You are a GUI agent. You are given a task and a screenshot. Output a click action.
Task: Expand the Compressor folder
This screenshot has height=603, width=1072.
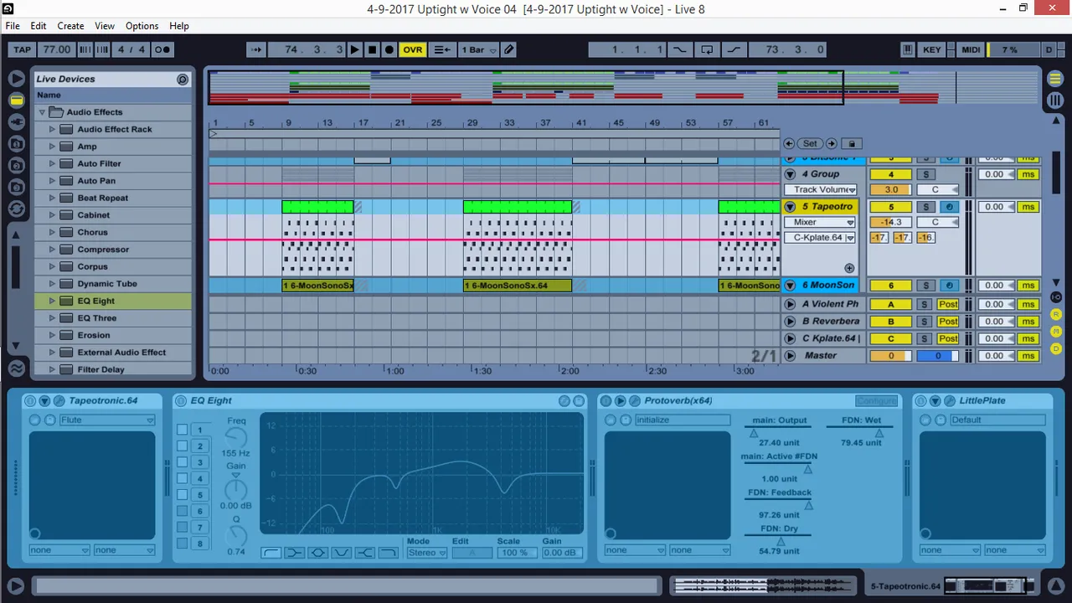(x=52, y=250)
